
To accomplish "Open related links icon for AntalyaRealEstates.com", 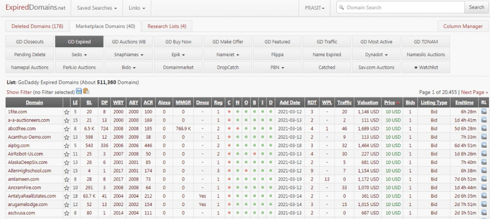I will point(484,196).
